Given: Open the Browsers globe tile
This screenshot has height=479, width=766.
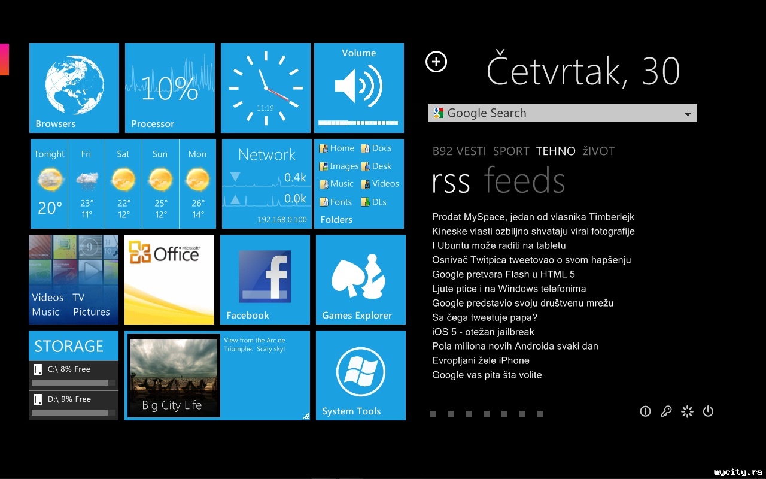Looking at the screenshot, I should click(74, 88).
